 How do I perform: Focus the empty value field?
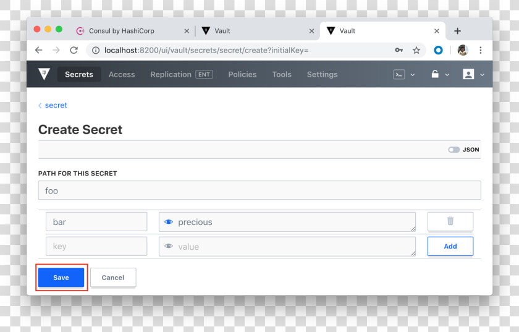point(287,246)
